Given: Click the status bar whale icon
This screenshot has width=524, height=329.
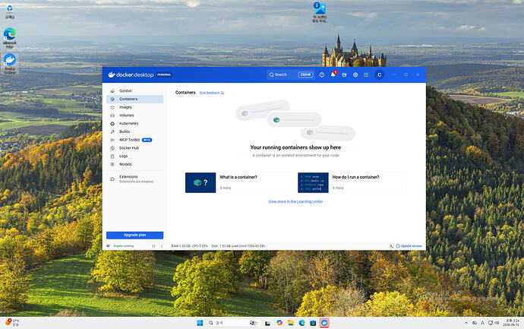Looking at the screenshot, I should click(x=109, y=245).
